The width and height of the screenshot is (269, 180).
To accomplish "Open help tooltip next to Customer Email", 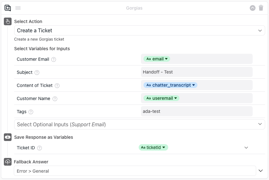I will click(x=54, y=59).
